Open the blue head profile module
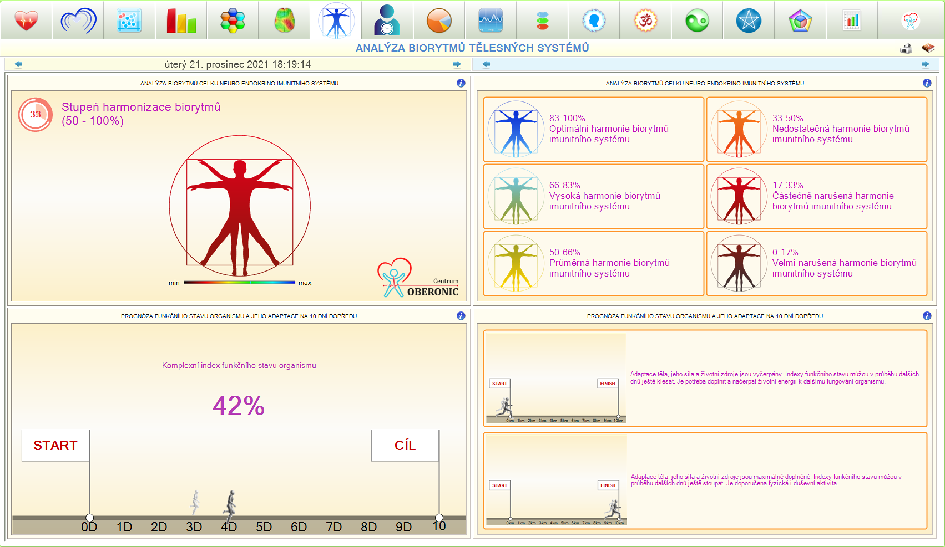This screenshot has height=547, width=945. click(x=594, y=21)
